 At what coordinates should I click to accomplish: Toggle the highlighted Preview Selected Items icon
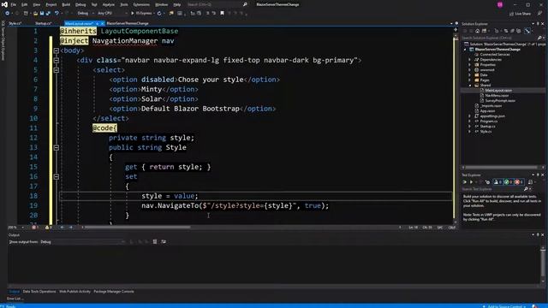coord(527,31)
